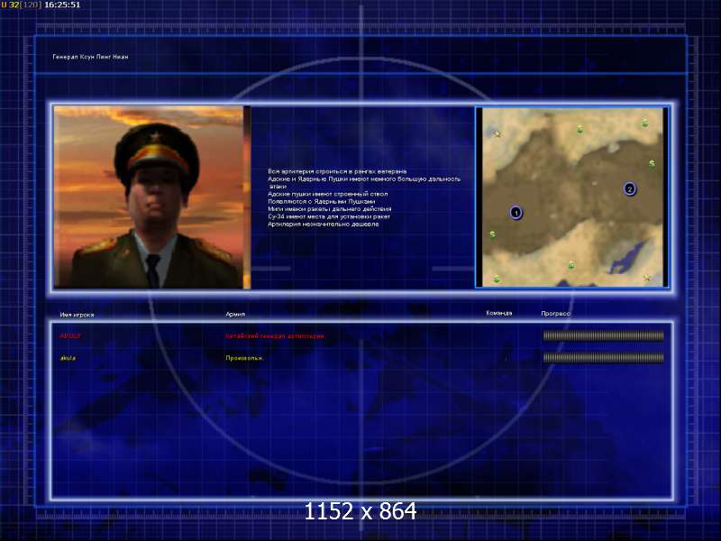Click the progress bar of the red player
The width and height of the screenshot is (721, 541).
pos(603,336)
